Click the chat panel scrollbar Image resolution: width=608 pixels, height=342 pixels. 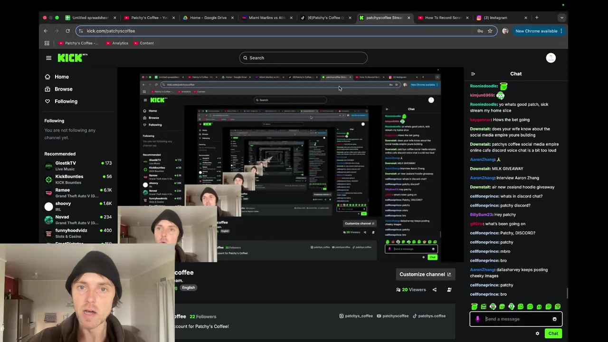pos(567,294)
